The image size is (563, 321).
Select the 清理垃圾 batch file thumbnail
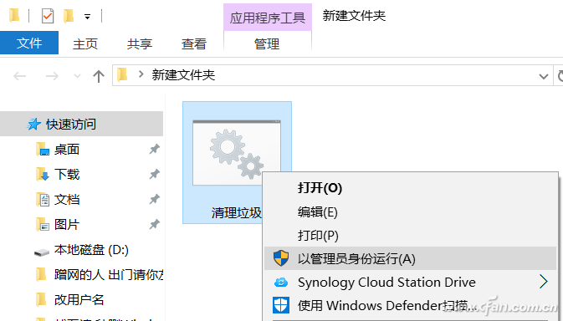click(x=237, y=153)
